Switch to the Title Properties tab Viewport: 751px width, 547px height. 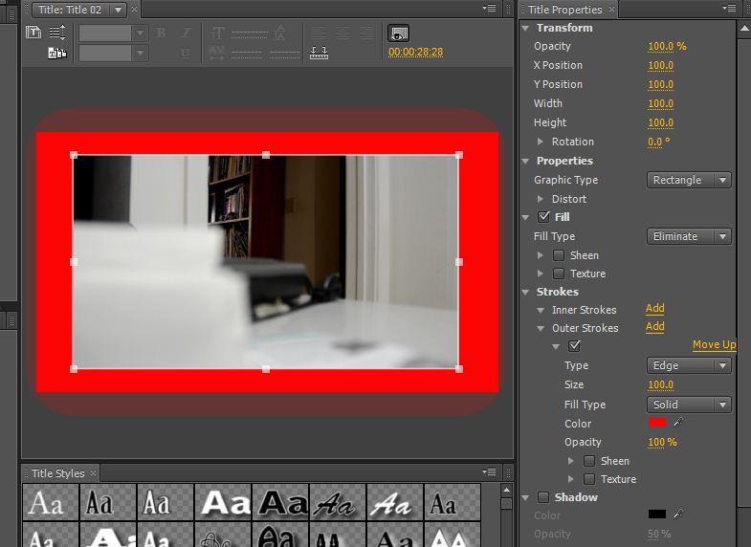[564, 10]
